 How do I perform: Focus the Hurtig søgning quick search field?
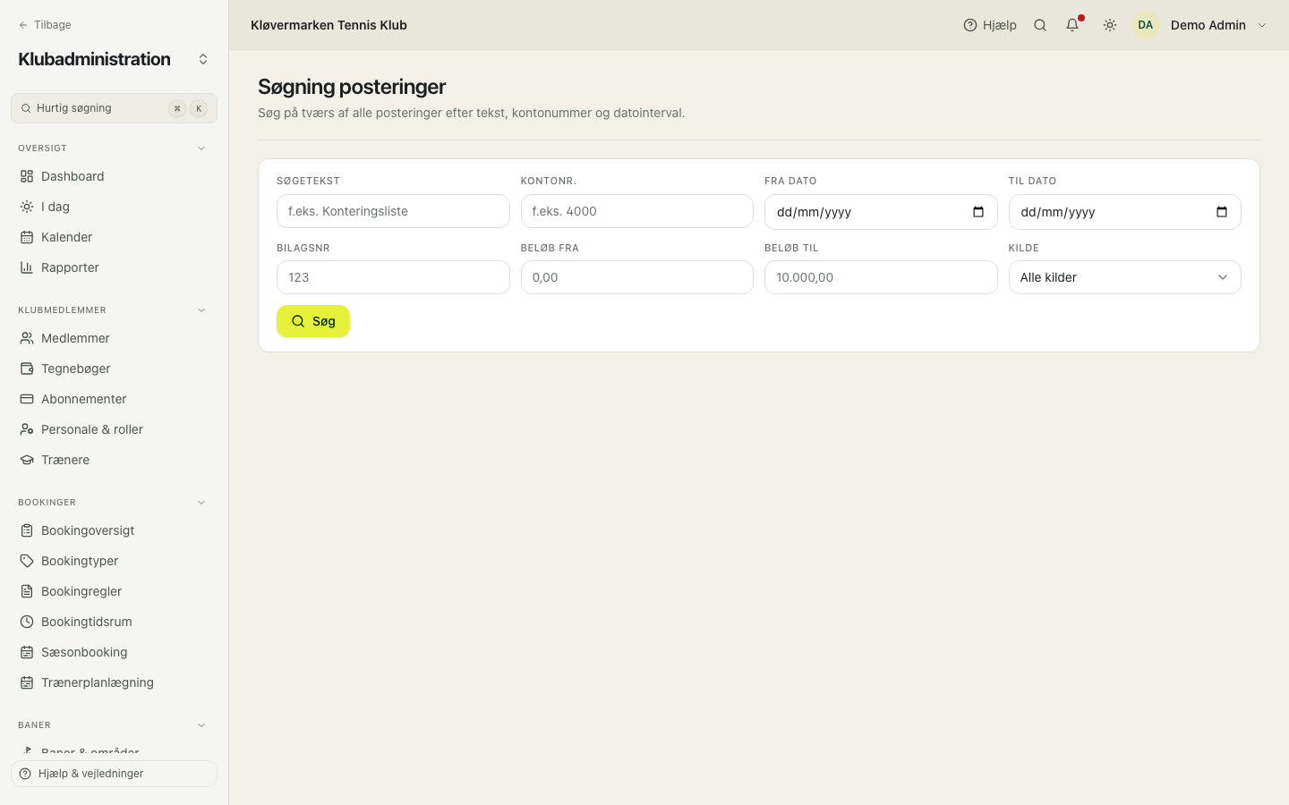click(114, 108)
